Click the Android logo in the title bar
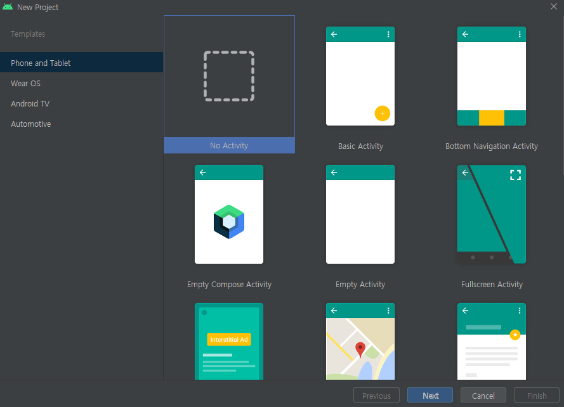The width and height of the screenshot is (564, 407). 7,7
